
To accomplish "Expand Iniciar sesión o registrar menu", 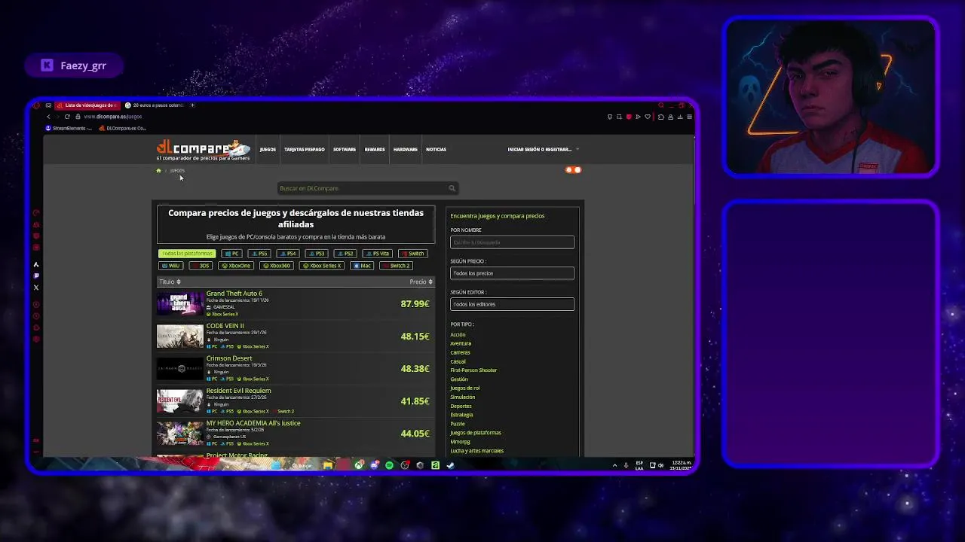I will pyautogui.click(x=542, y=149).
